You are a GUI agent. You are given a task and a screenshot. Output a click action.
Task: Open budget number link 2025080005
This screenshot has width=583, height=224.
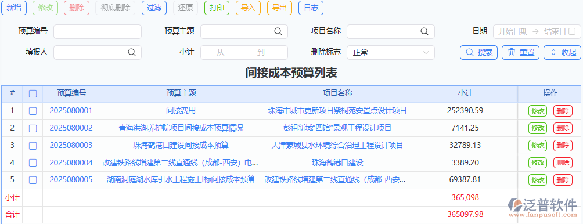click(x=71, y=180)
